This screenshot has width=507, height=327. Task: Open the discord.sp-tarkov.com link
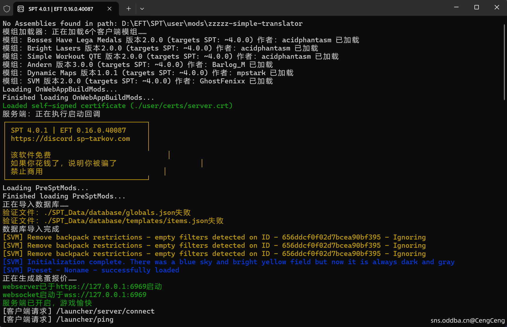tap(70, 139)
